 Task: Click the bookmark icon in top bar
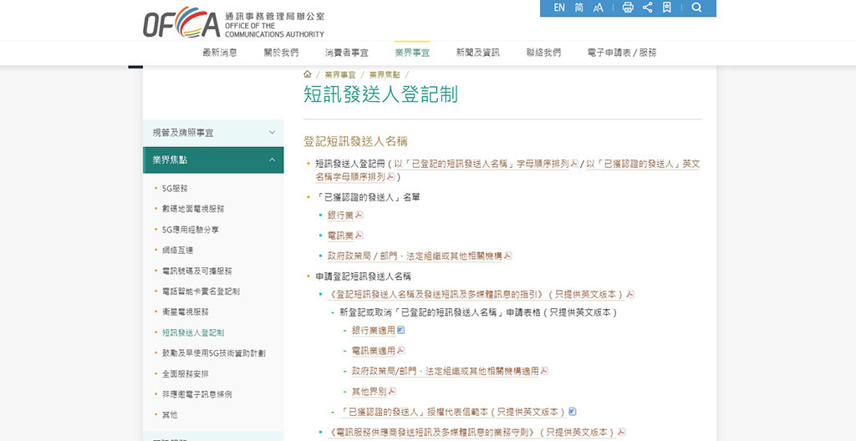pyautogui.click(x=666, y=8)
